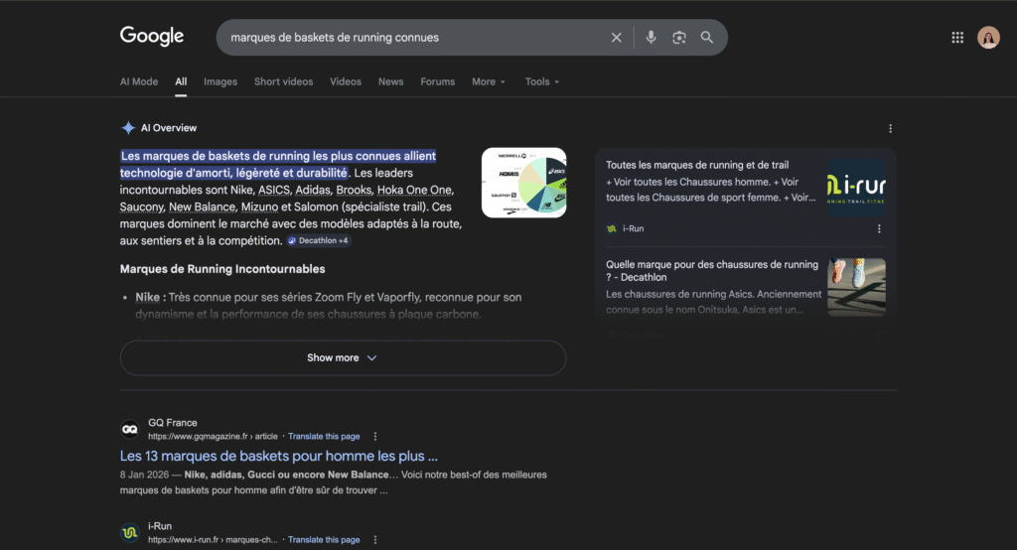Start voice search with the microphone icon
The height and width of the screenshot is (550, 1017).
tap(651, 38)
